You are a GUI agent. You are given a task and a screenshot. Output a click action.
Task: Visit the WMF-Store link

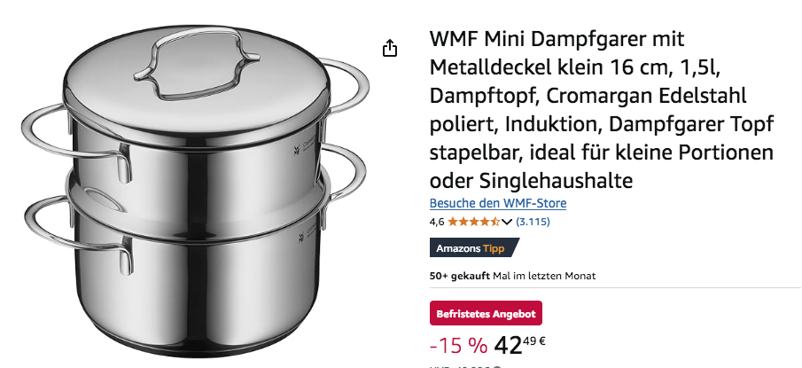498,203
